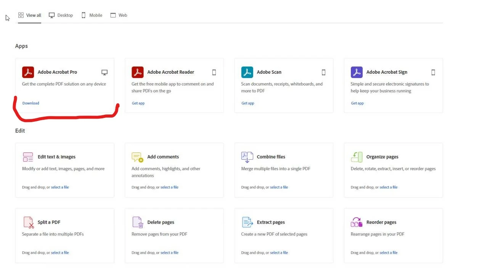Image resolution: width=482 pixels, height=270 pixels.
Task: Select the Add comments heading
Action: (x=163, y=157)
